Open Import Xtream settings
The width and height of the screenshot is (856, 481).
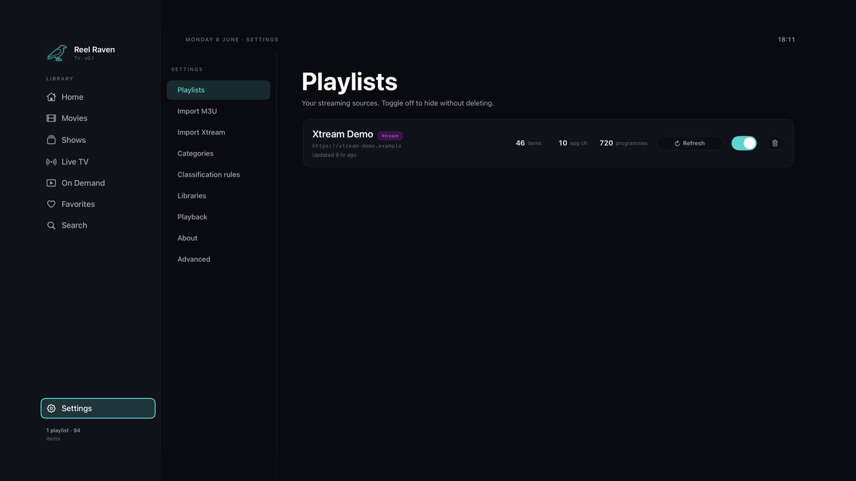[x=218, y=132]
